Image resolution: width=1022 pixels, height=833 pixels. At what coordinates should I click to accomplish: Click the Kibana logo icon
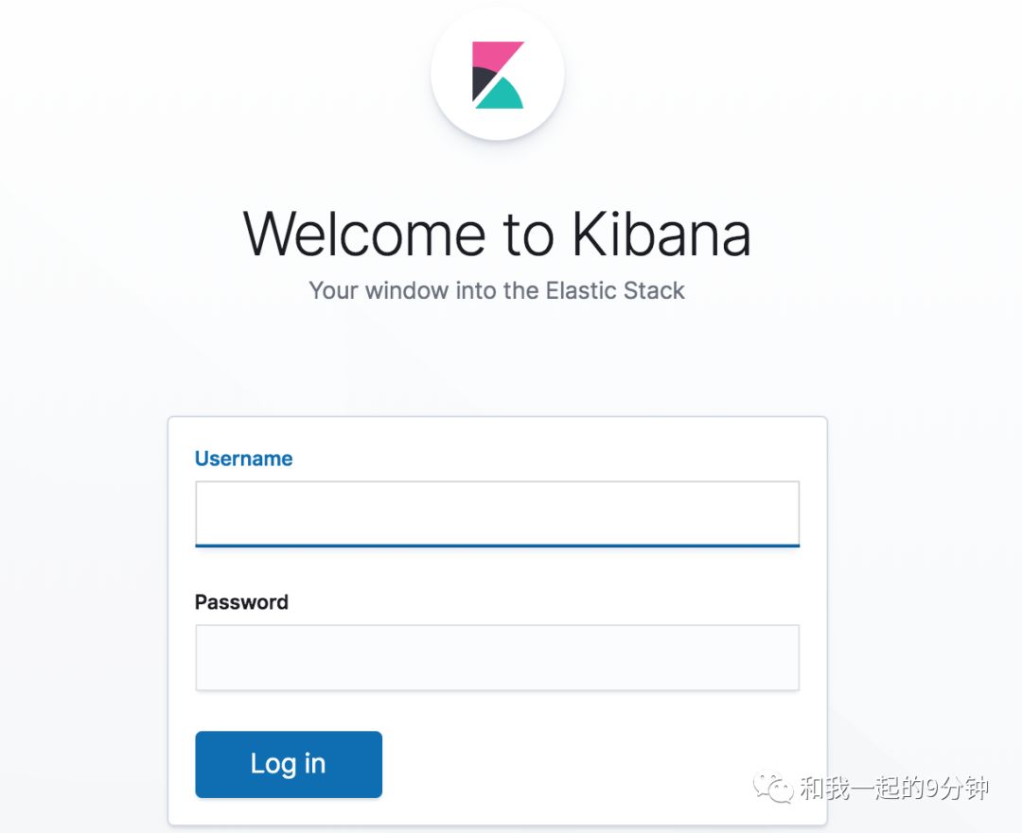click(x=498, y=75)
